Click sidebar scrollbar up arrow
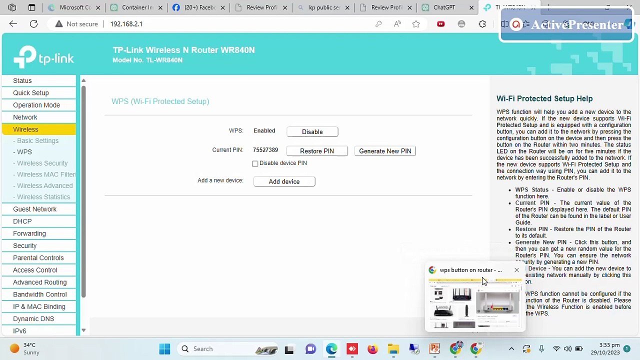The height and width of the screenshot is (360, 640). click(83, 80)
